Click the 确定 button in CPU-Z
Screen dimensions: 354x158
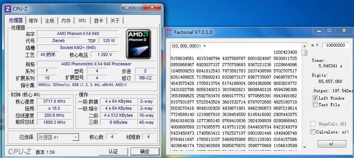click(x=145, y=152)
